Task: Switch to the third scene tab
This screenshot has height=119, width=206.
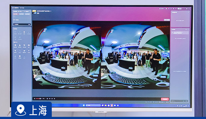Action: (27, 14)
